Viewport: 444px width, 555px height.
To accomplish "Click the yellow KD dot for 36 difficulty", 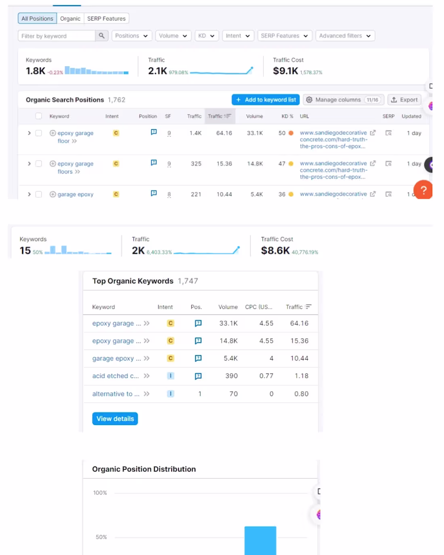I will (x=291, y=194).
